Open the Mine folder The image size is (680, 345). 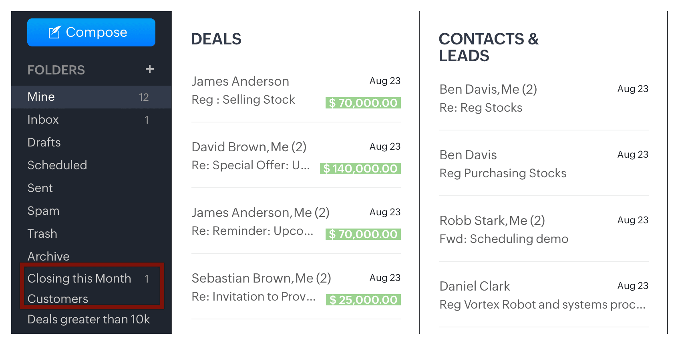41,97
